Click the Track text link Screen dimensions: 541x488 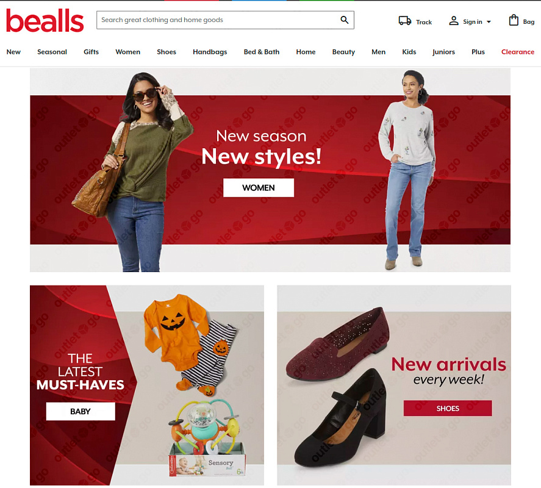pyautogui.click(x=424, y=22)
